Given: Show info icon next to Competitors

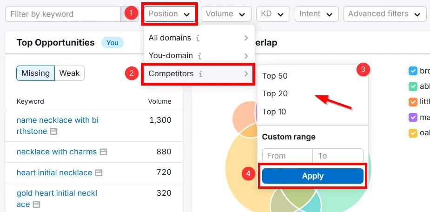Looking at the screenshot, I should [201, 74].
